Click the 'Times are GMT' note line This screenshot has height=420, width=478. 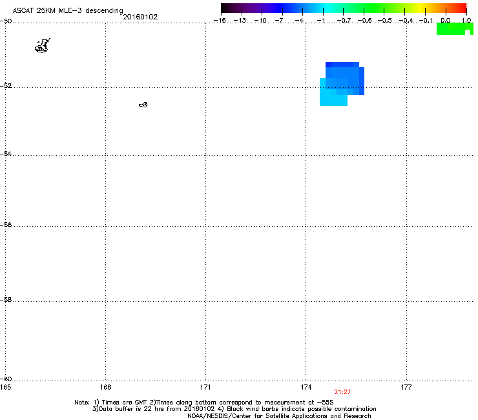204,403
